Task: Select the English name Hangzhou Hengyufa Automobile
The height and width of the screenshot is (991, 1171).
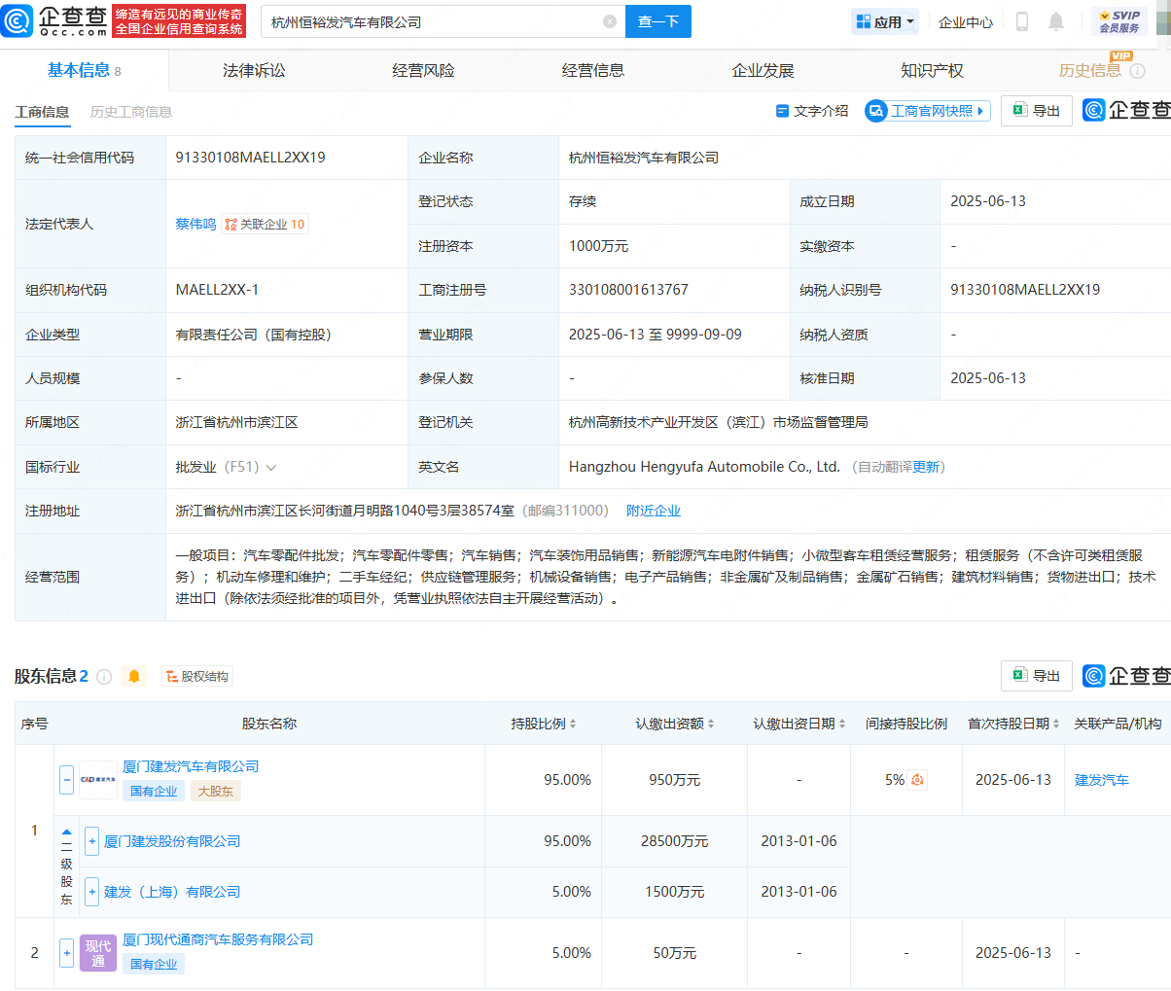Action: (x=704, y=467)
